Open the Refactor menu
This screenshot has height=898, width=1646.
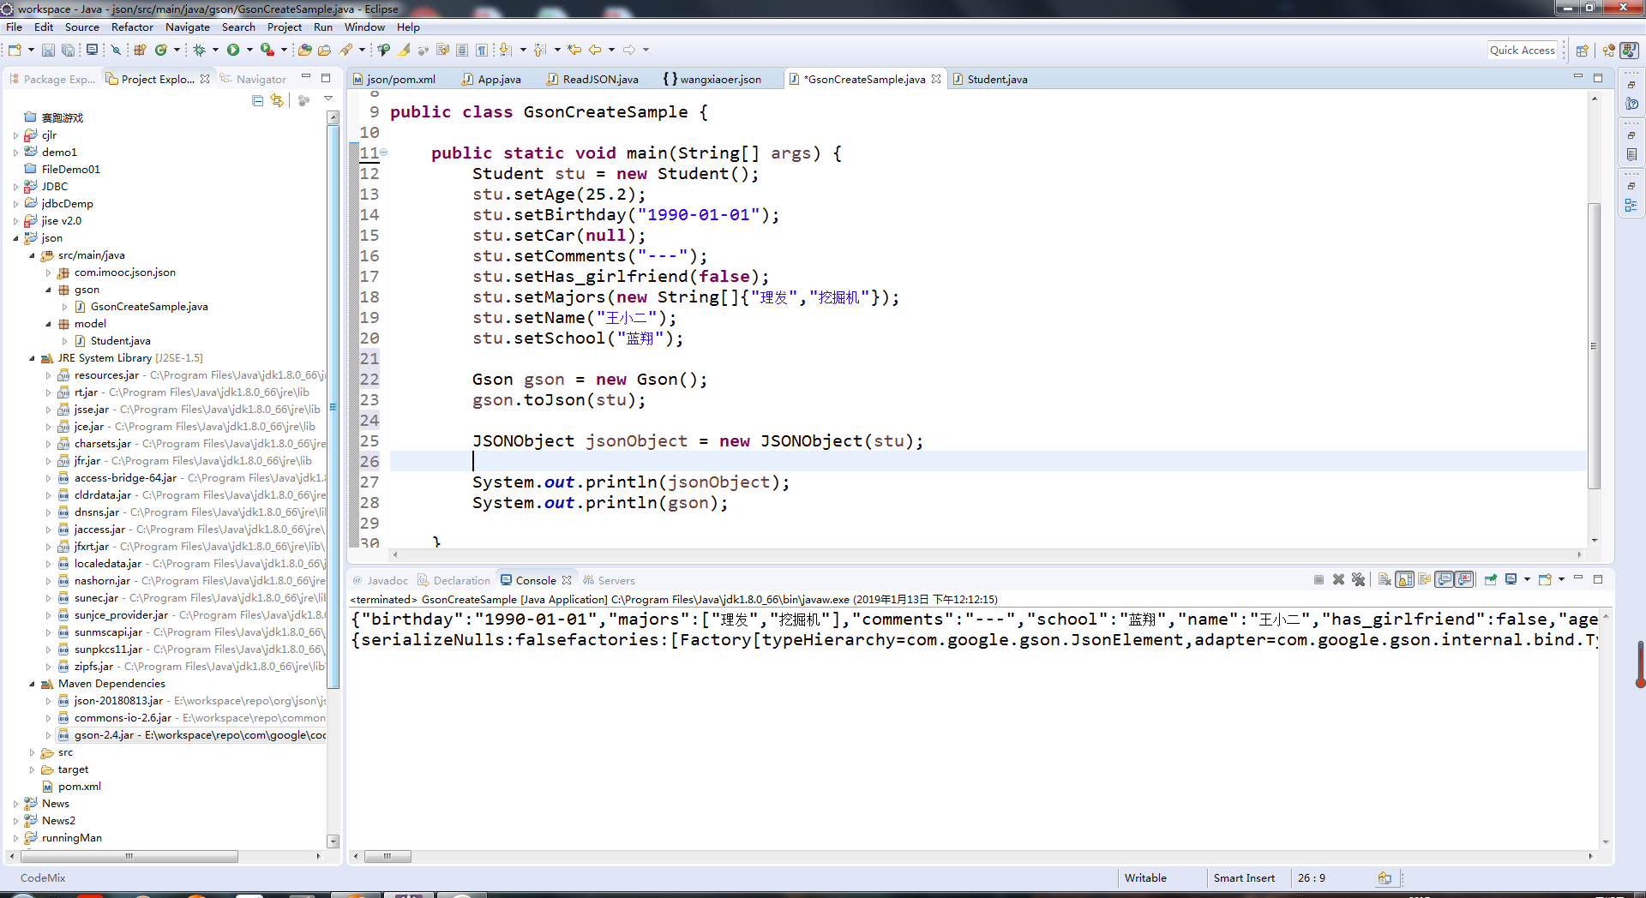coord(132,27)
